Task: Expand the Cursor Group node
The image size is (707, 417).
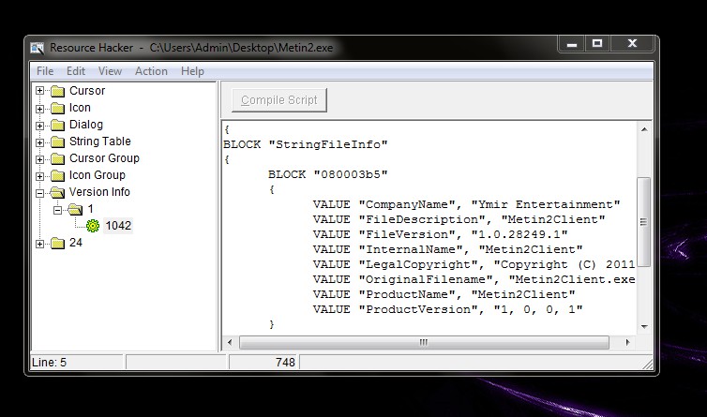Action: [x=39, y=159]
